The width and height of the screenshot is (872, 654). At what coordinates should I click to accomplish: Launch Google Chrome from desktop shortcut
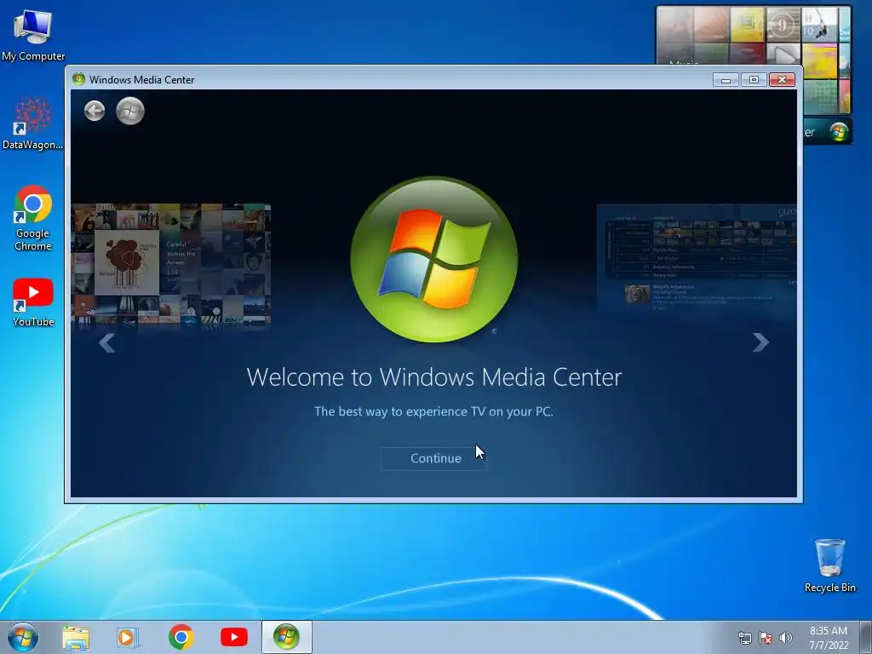tap(33, 218)
